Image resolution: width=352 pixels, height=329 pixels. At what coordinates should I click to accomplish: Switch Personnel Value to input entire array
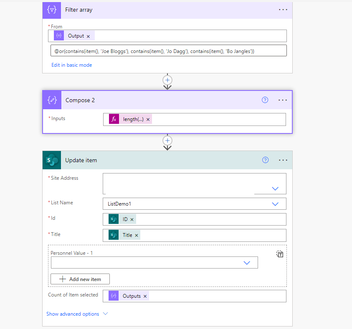[x=280, y=254]
